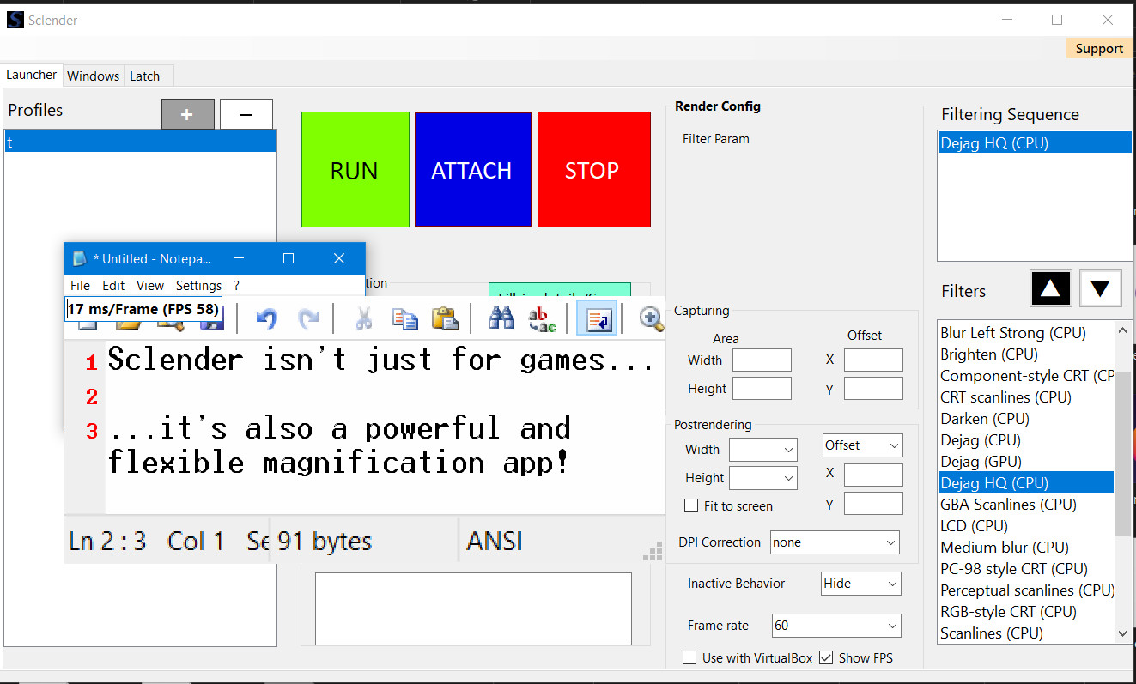The height and width of the screenshot is (684, 1136).
Task: Open Notepad's Settings menu
Action: coord(198,285)
